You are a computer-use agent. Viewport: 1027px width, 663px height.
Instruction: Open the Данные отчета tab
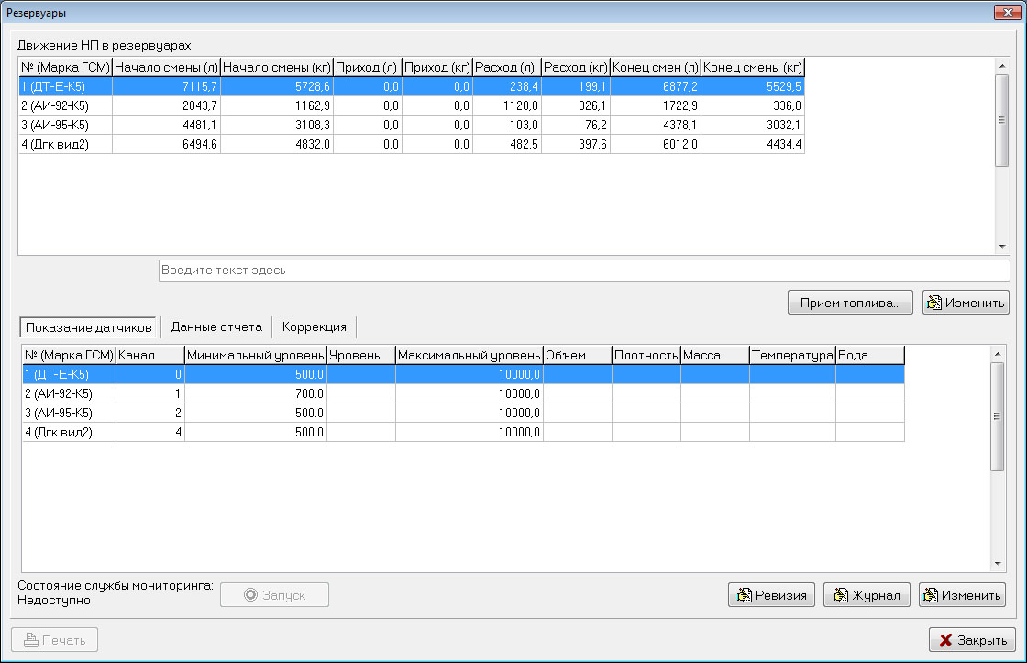(x=216, y=326)
